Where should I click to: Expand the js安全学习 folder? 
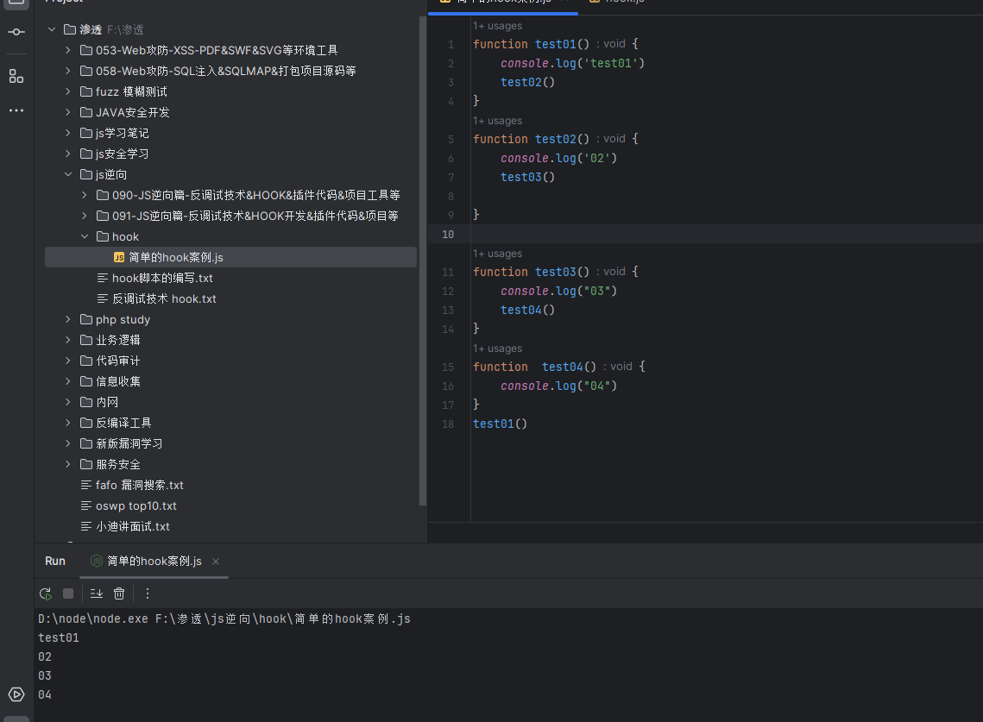pos(68,154)
